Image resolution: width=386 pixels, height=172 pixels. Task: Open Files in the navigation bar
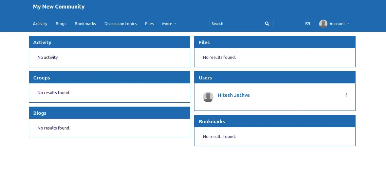(x=149, y=24)
